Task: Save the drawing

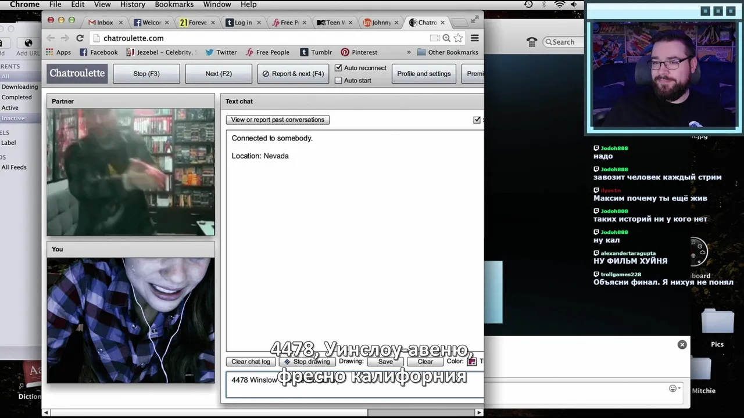Action: click(385, 362)
